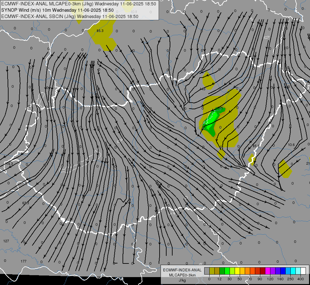Click the pure yellow legend swatch

(237, 271)
